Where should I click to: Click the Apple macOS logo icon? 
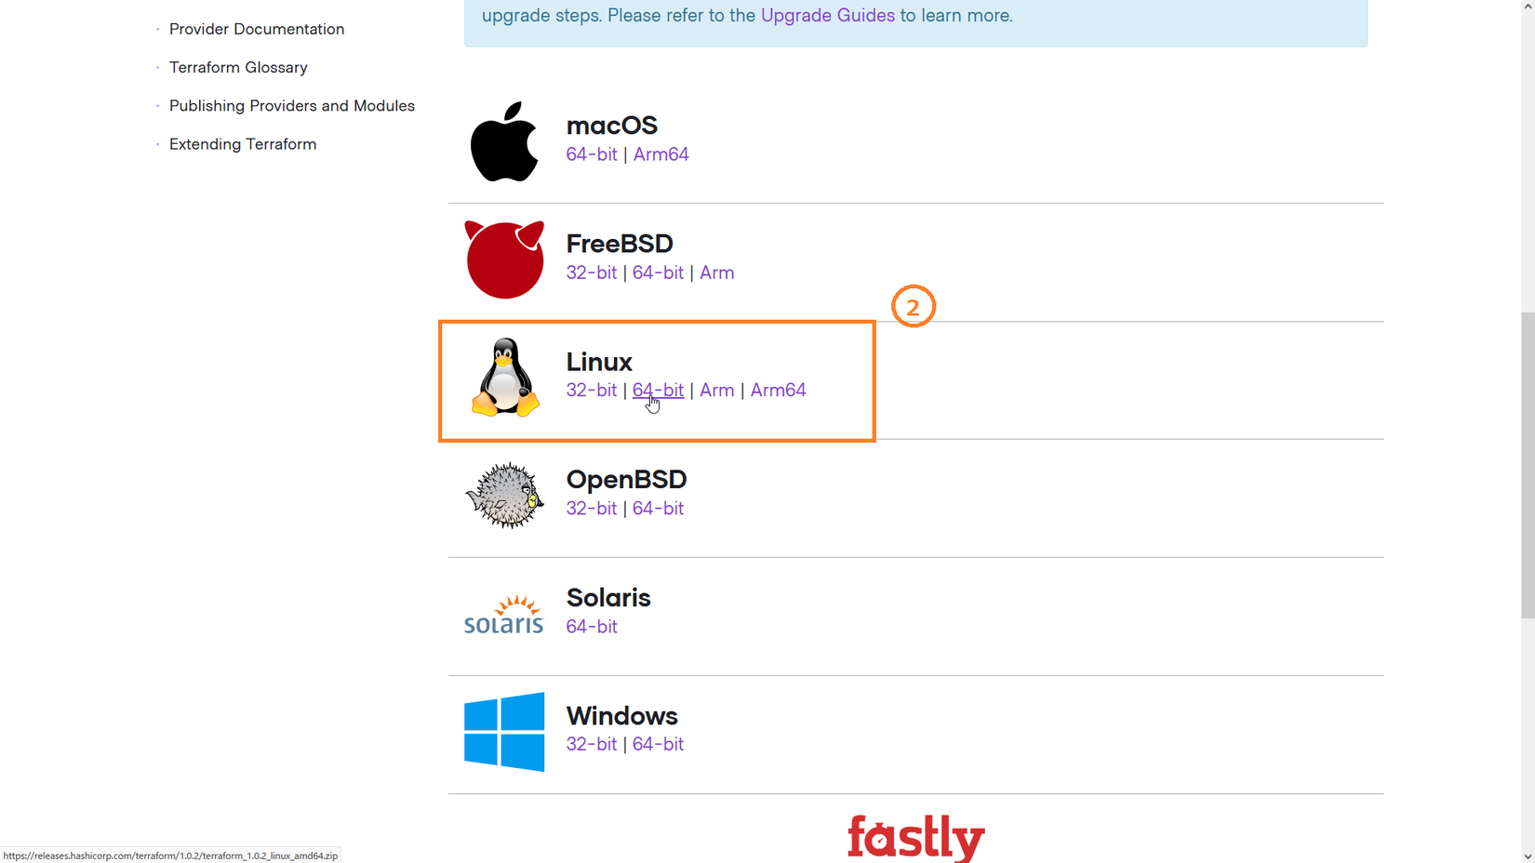tap(504, 141)
